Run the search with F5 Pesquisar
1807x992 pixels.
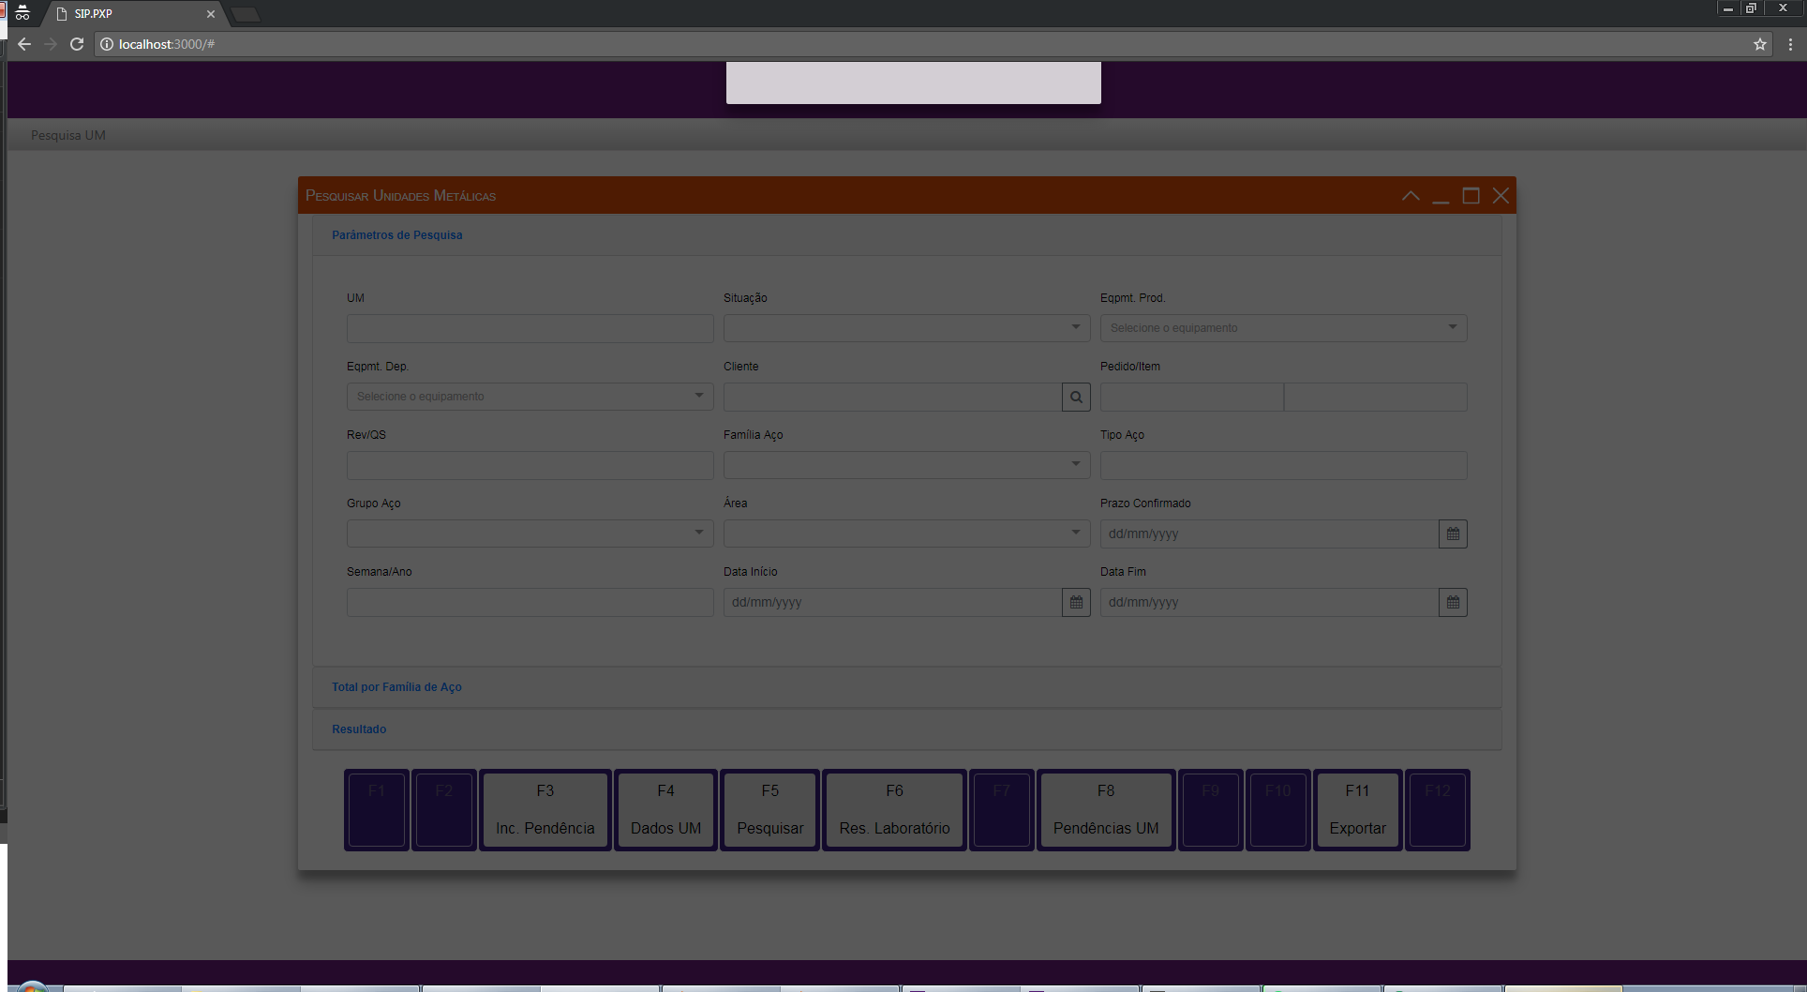769,810
